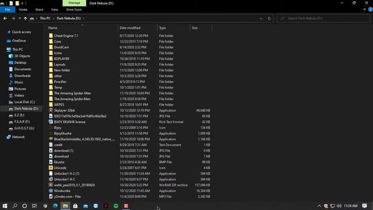Select OneDrive in navigation pane
The height and width of the screenshot is (210, 373).
(x=19, y=41)
